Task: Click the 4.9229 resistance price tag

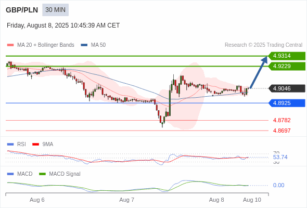Action: pos(287,67)
